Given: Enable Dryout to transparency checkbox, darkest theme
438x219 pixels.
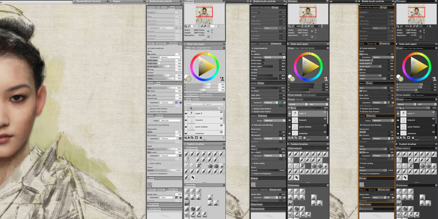Looking at the screenshot, I should pos(361,173).
